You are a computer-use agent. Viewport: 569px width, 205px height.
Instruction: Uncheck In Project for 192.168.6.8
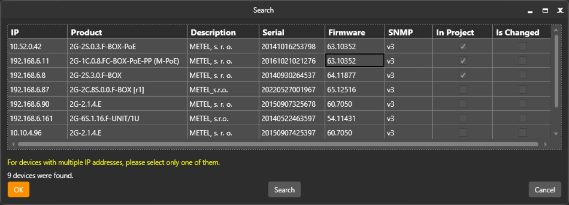coord(463,75)
